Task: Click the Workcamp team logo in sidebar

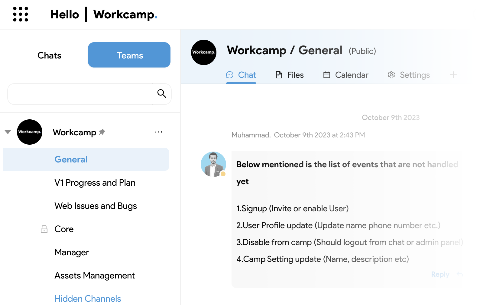Action: pos(30,132)
